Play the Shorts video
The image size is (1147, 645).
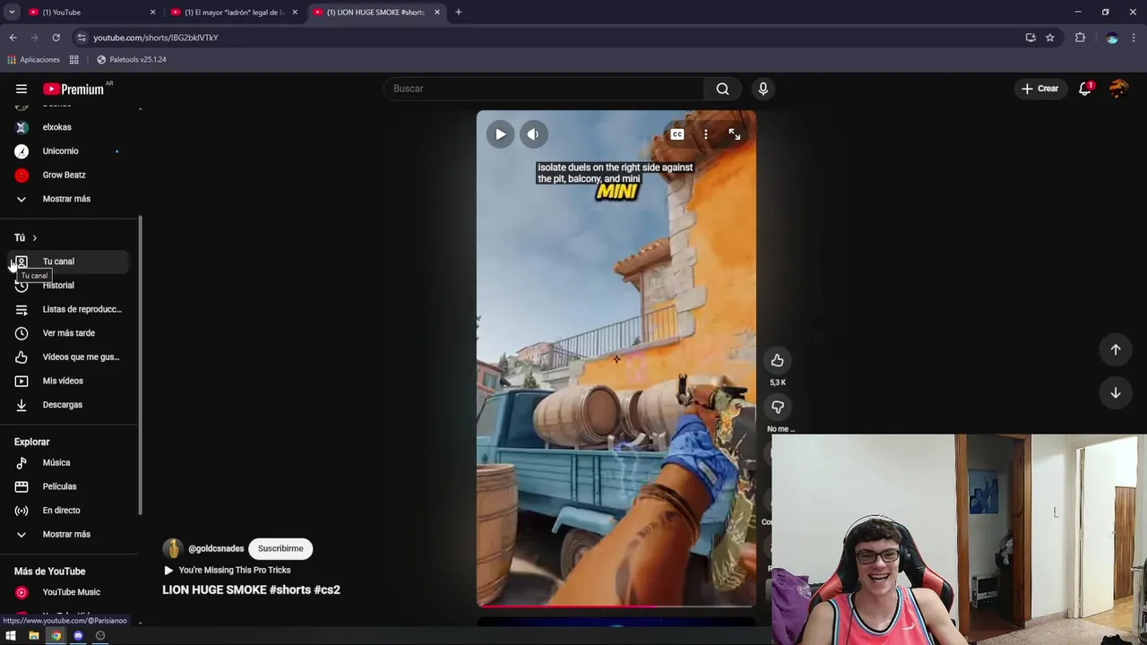tap(500, 134)
